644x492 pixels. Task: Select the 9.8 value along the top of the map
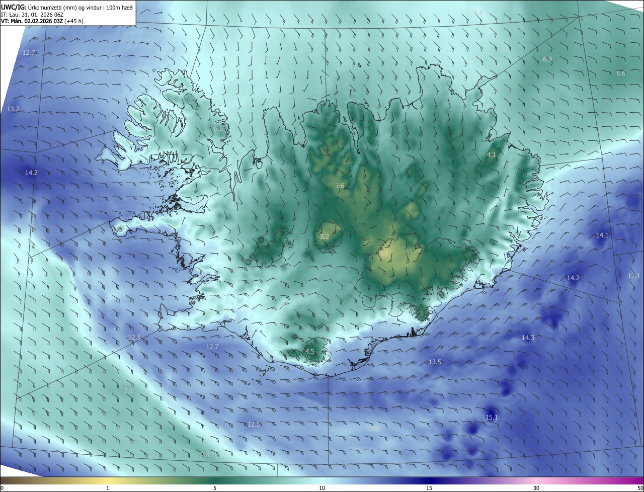coord(478,13)
